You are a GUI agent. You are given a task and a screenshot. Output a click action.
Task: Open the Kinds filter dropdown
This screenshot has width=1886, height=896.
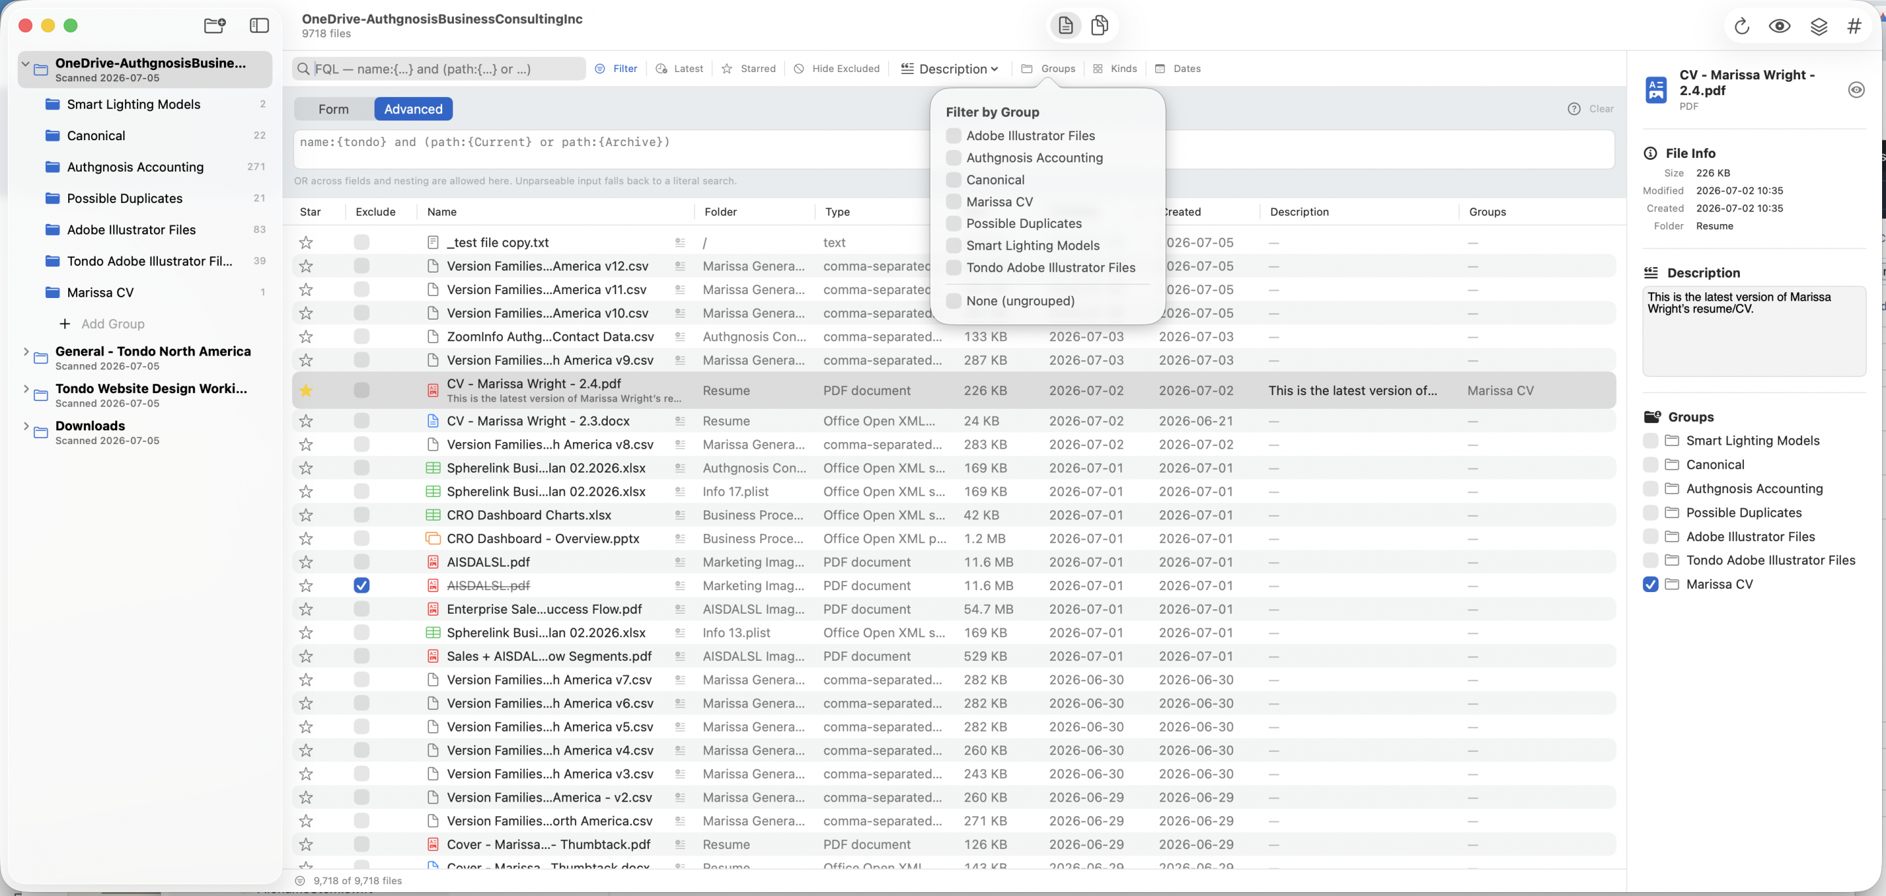click(1115, 69)
